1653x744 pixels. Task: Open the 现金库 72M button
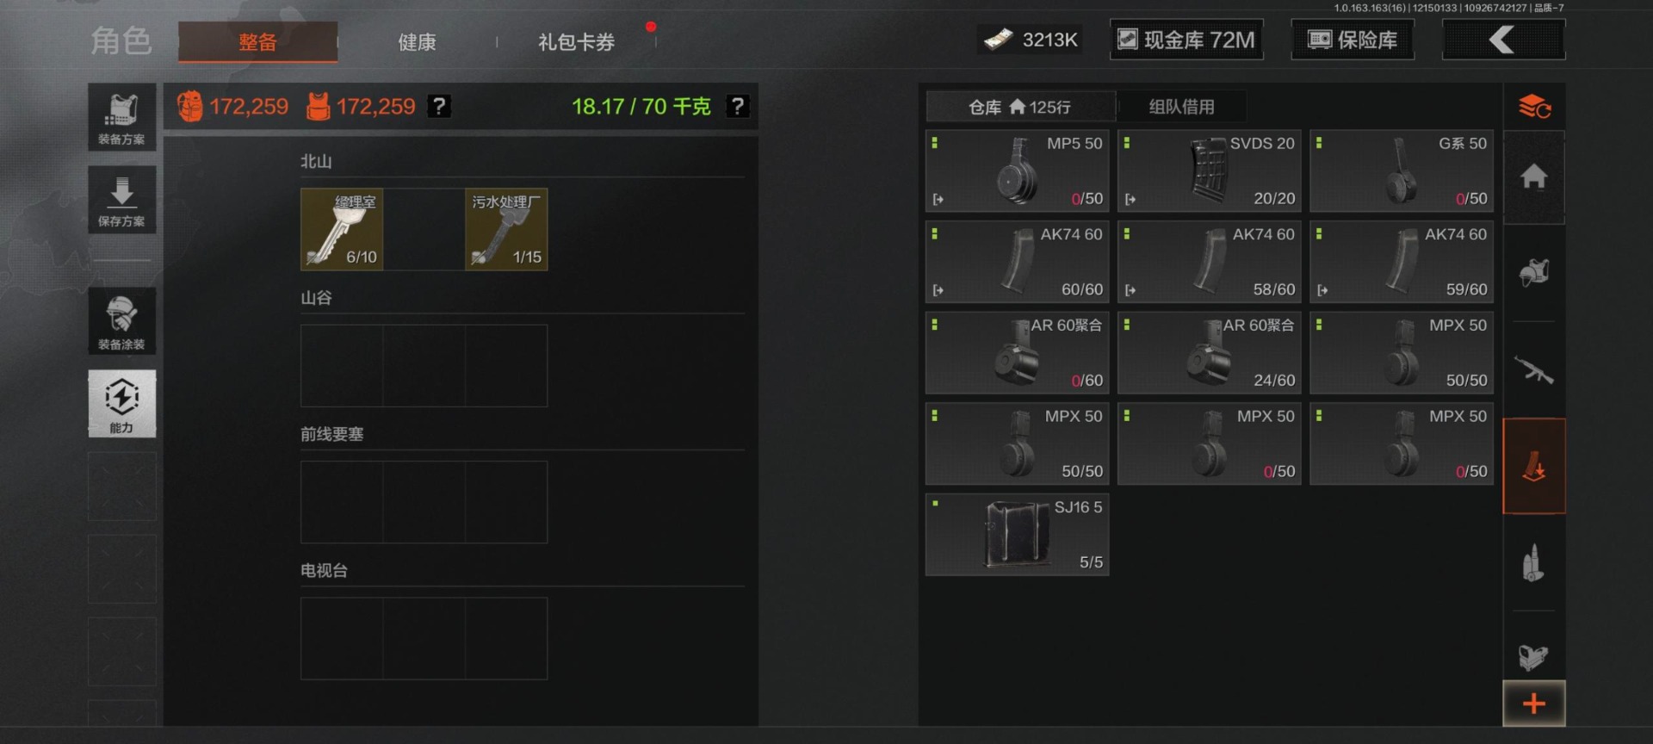[1186, 40]
